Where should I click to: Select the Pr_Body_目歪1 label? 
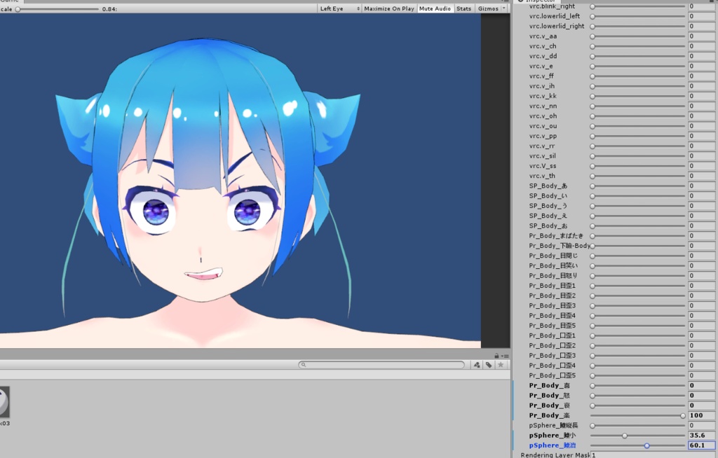tap(553, 286)
